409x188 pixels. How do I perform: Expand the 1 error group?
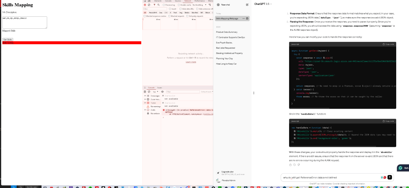point(145,103)
